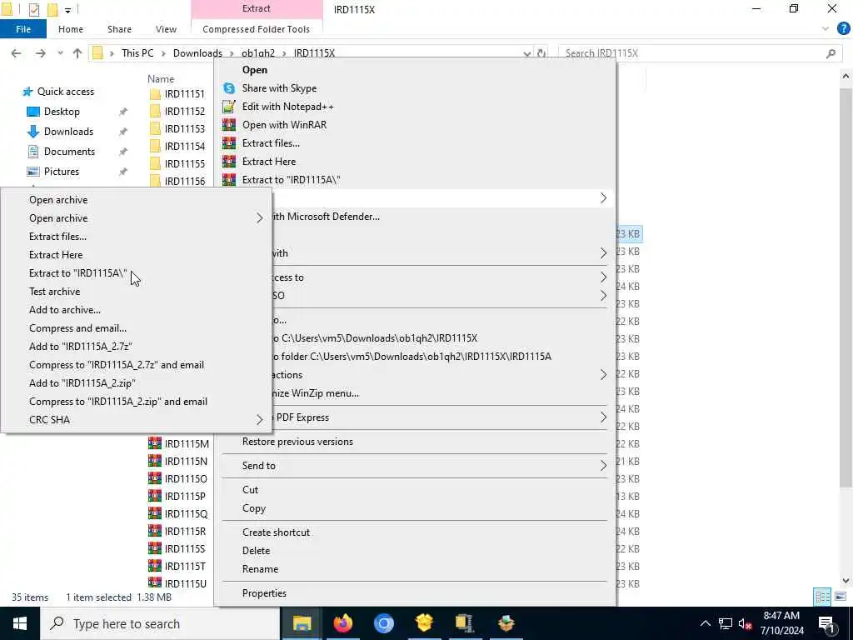Image resolution: width=853 pixels, height=640 pixels.
Task: Expand the second Open archive submenu arrow
Action: [x=260, y=218]
